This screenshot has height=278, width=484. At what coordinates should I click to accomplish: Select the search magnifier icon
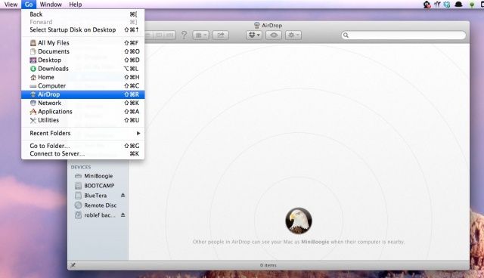346,36
